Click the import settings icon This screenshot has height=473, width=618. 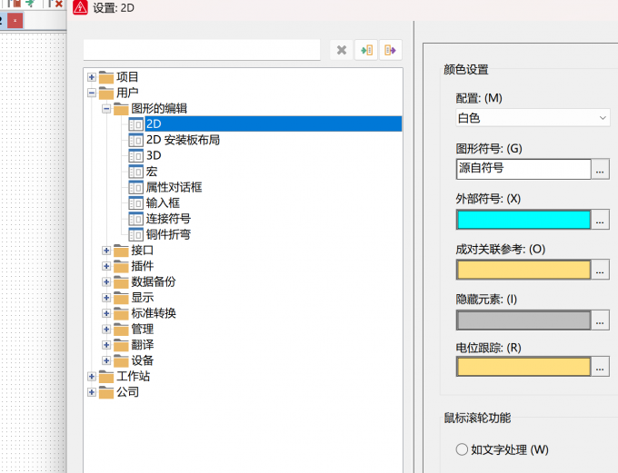click(366, 50)
